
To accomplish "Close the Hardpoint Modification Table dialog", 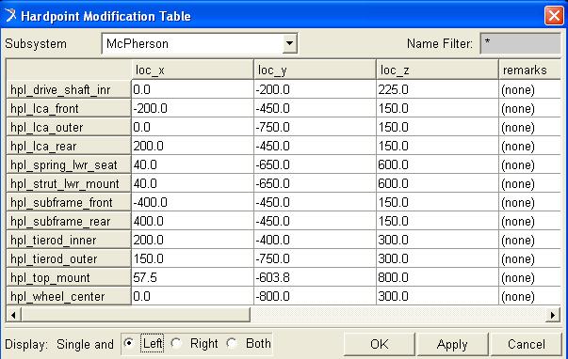I will 554,16.
